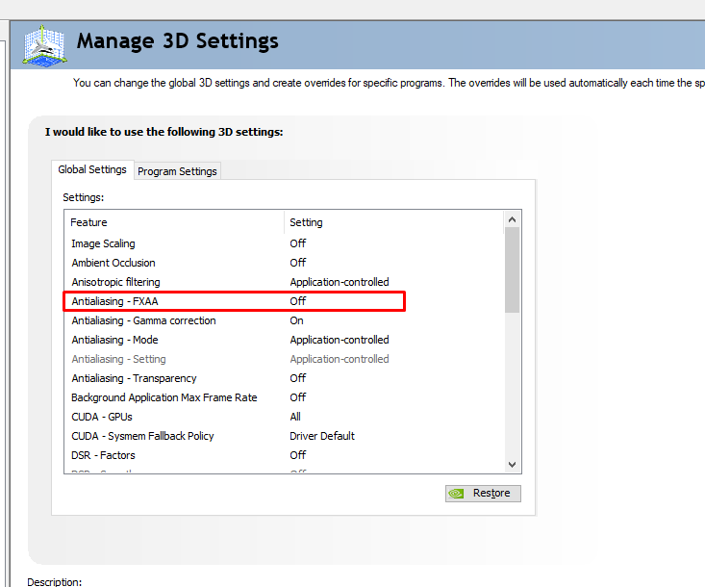The image size is (705, 587).
Task: Open the Driver Default value for Sysmem Fallback
Action: coord(322,436)
